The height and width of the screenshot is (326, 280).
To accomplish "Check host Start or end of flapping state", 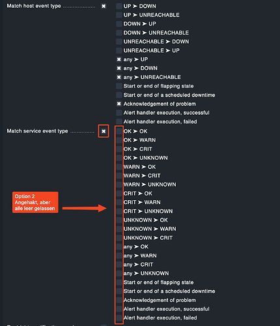I will tap(119, 86).
